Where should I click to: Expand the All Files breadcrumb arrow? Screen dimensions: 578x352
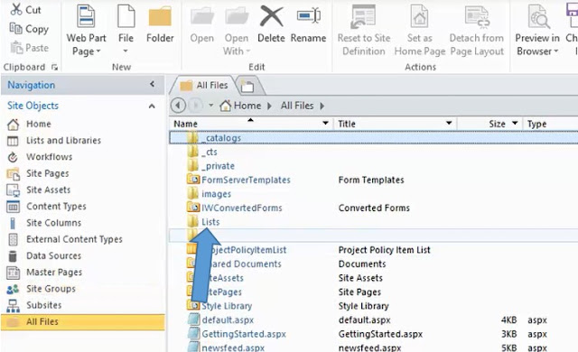tap(322, 106)
